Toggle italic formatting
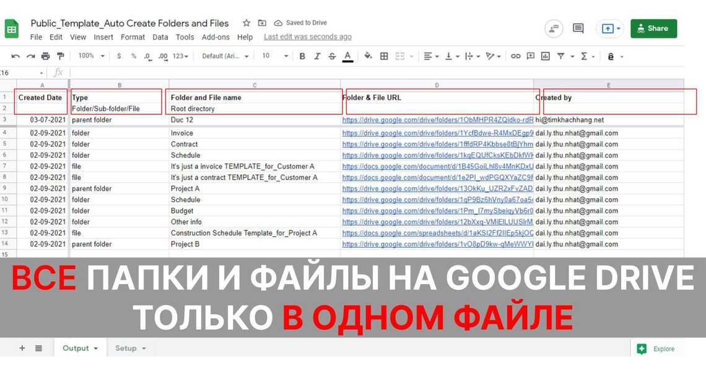Screen dimensions: 706x385 coord(317,56)
